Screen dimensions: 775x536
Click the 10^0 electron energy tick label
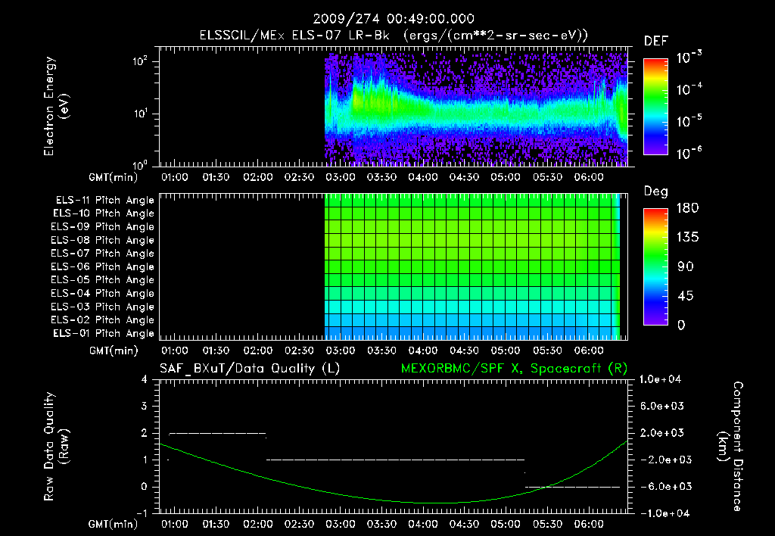click(140, 164)
